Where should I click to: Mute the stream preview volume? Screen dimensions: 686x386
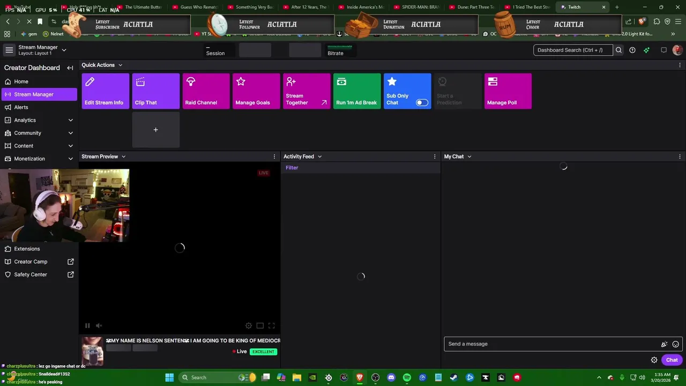(99, 325)
